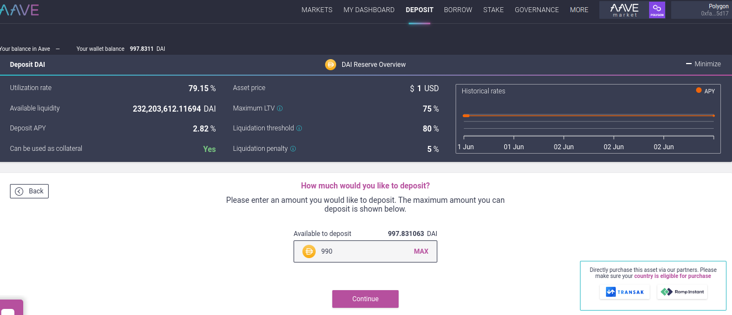
Task: Click the DAI coin icon in reserve overview
Action: [331, 65]
